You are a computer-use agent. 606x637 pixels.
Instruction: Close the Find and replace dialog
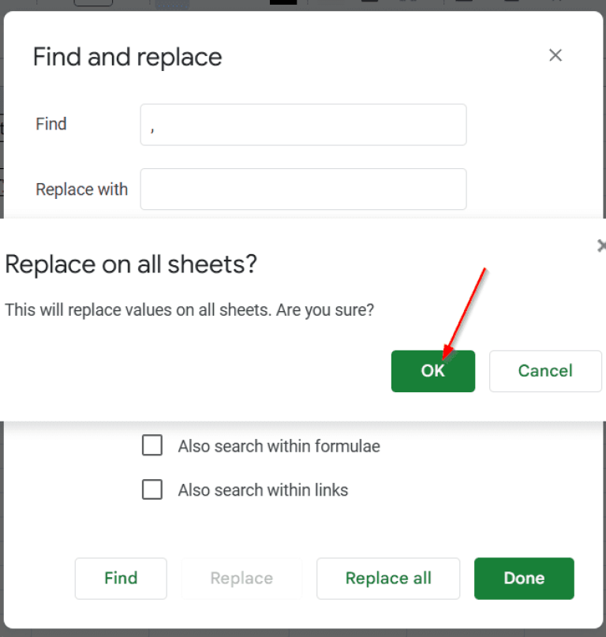point(555,55)
